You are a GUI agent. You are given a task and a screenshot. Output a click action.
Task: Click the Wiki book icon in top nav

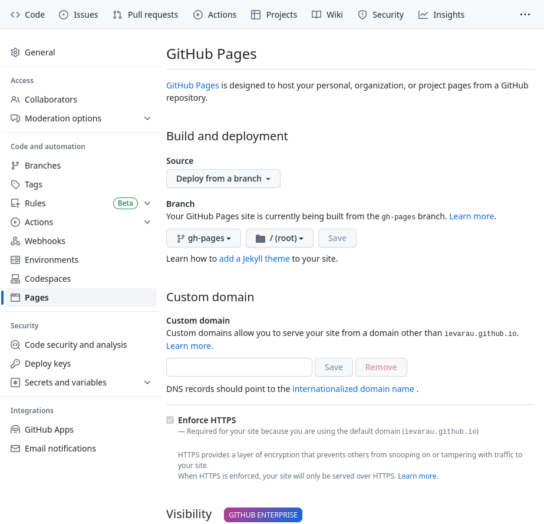point(316,15)
